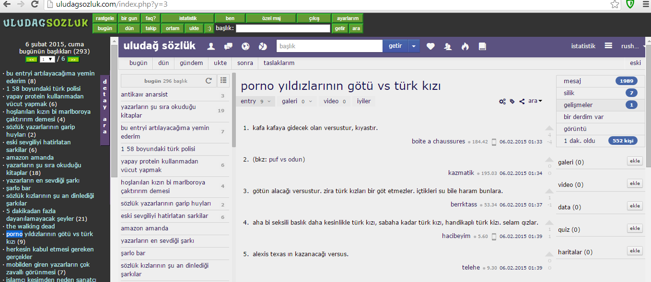Screen dimensions: 651x282
Task: Add a quiz with quiz ekle button
Action: coord(635,228)
